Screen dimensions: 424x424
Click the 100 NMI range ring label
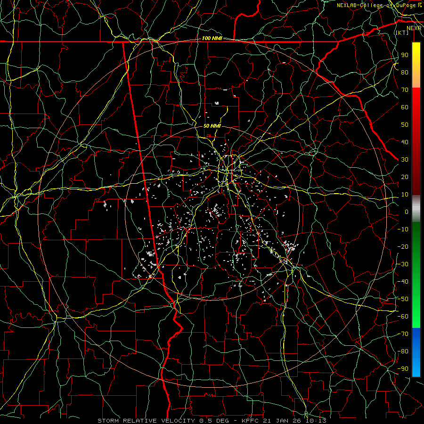tap(212, 39)
